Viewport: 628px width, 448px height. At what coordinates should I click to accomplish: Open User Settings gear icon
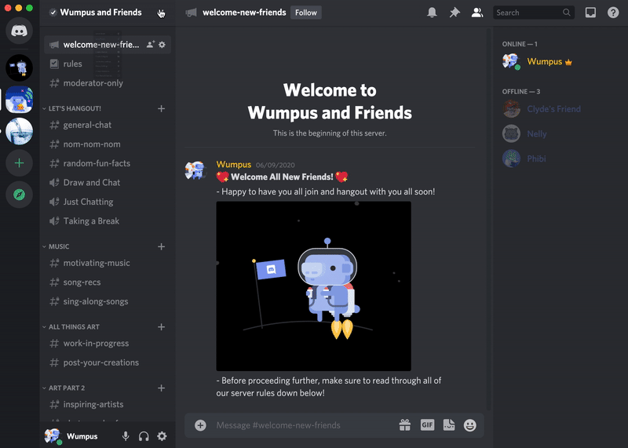tap(162, 436)
